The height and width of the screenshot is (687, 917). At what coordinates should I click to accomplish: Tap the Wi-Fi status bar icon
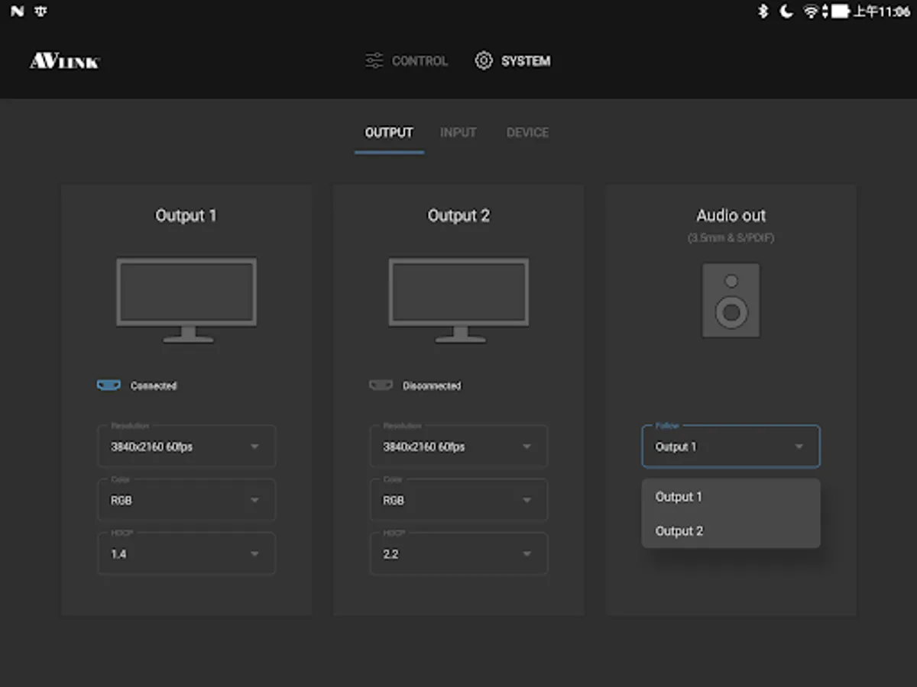pyautogui.click(x=811, y=11)
